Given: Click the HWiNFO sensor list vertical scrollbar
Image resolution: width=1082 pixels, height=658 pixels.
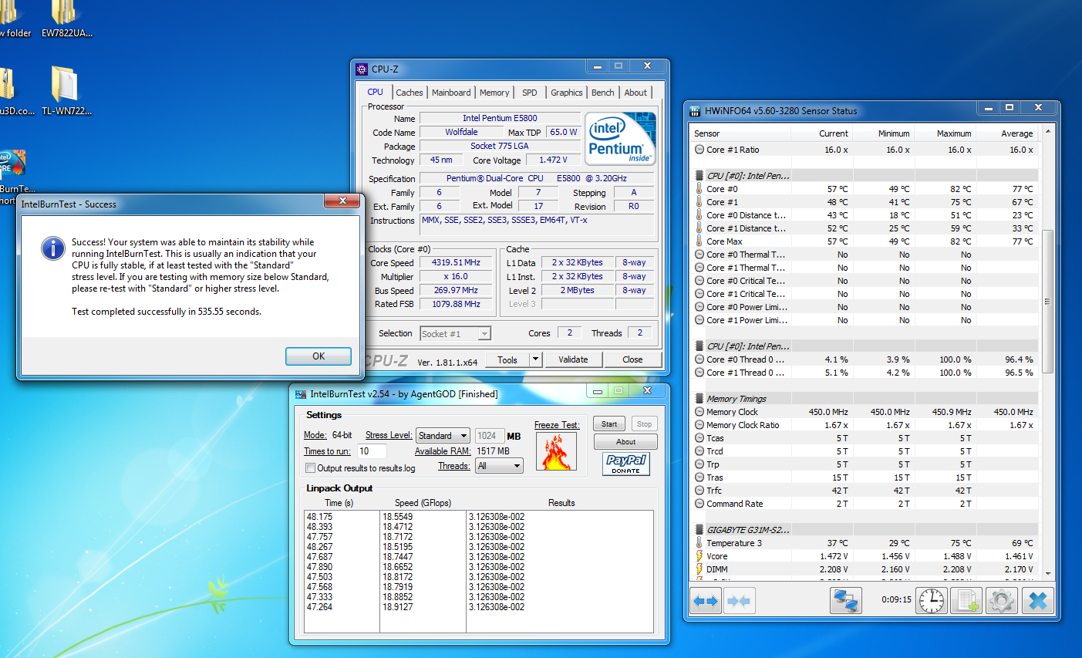Looking at the screenshot, I should (1047, 302).
